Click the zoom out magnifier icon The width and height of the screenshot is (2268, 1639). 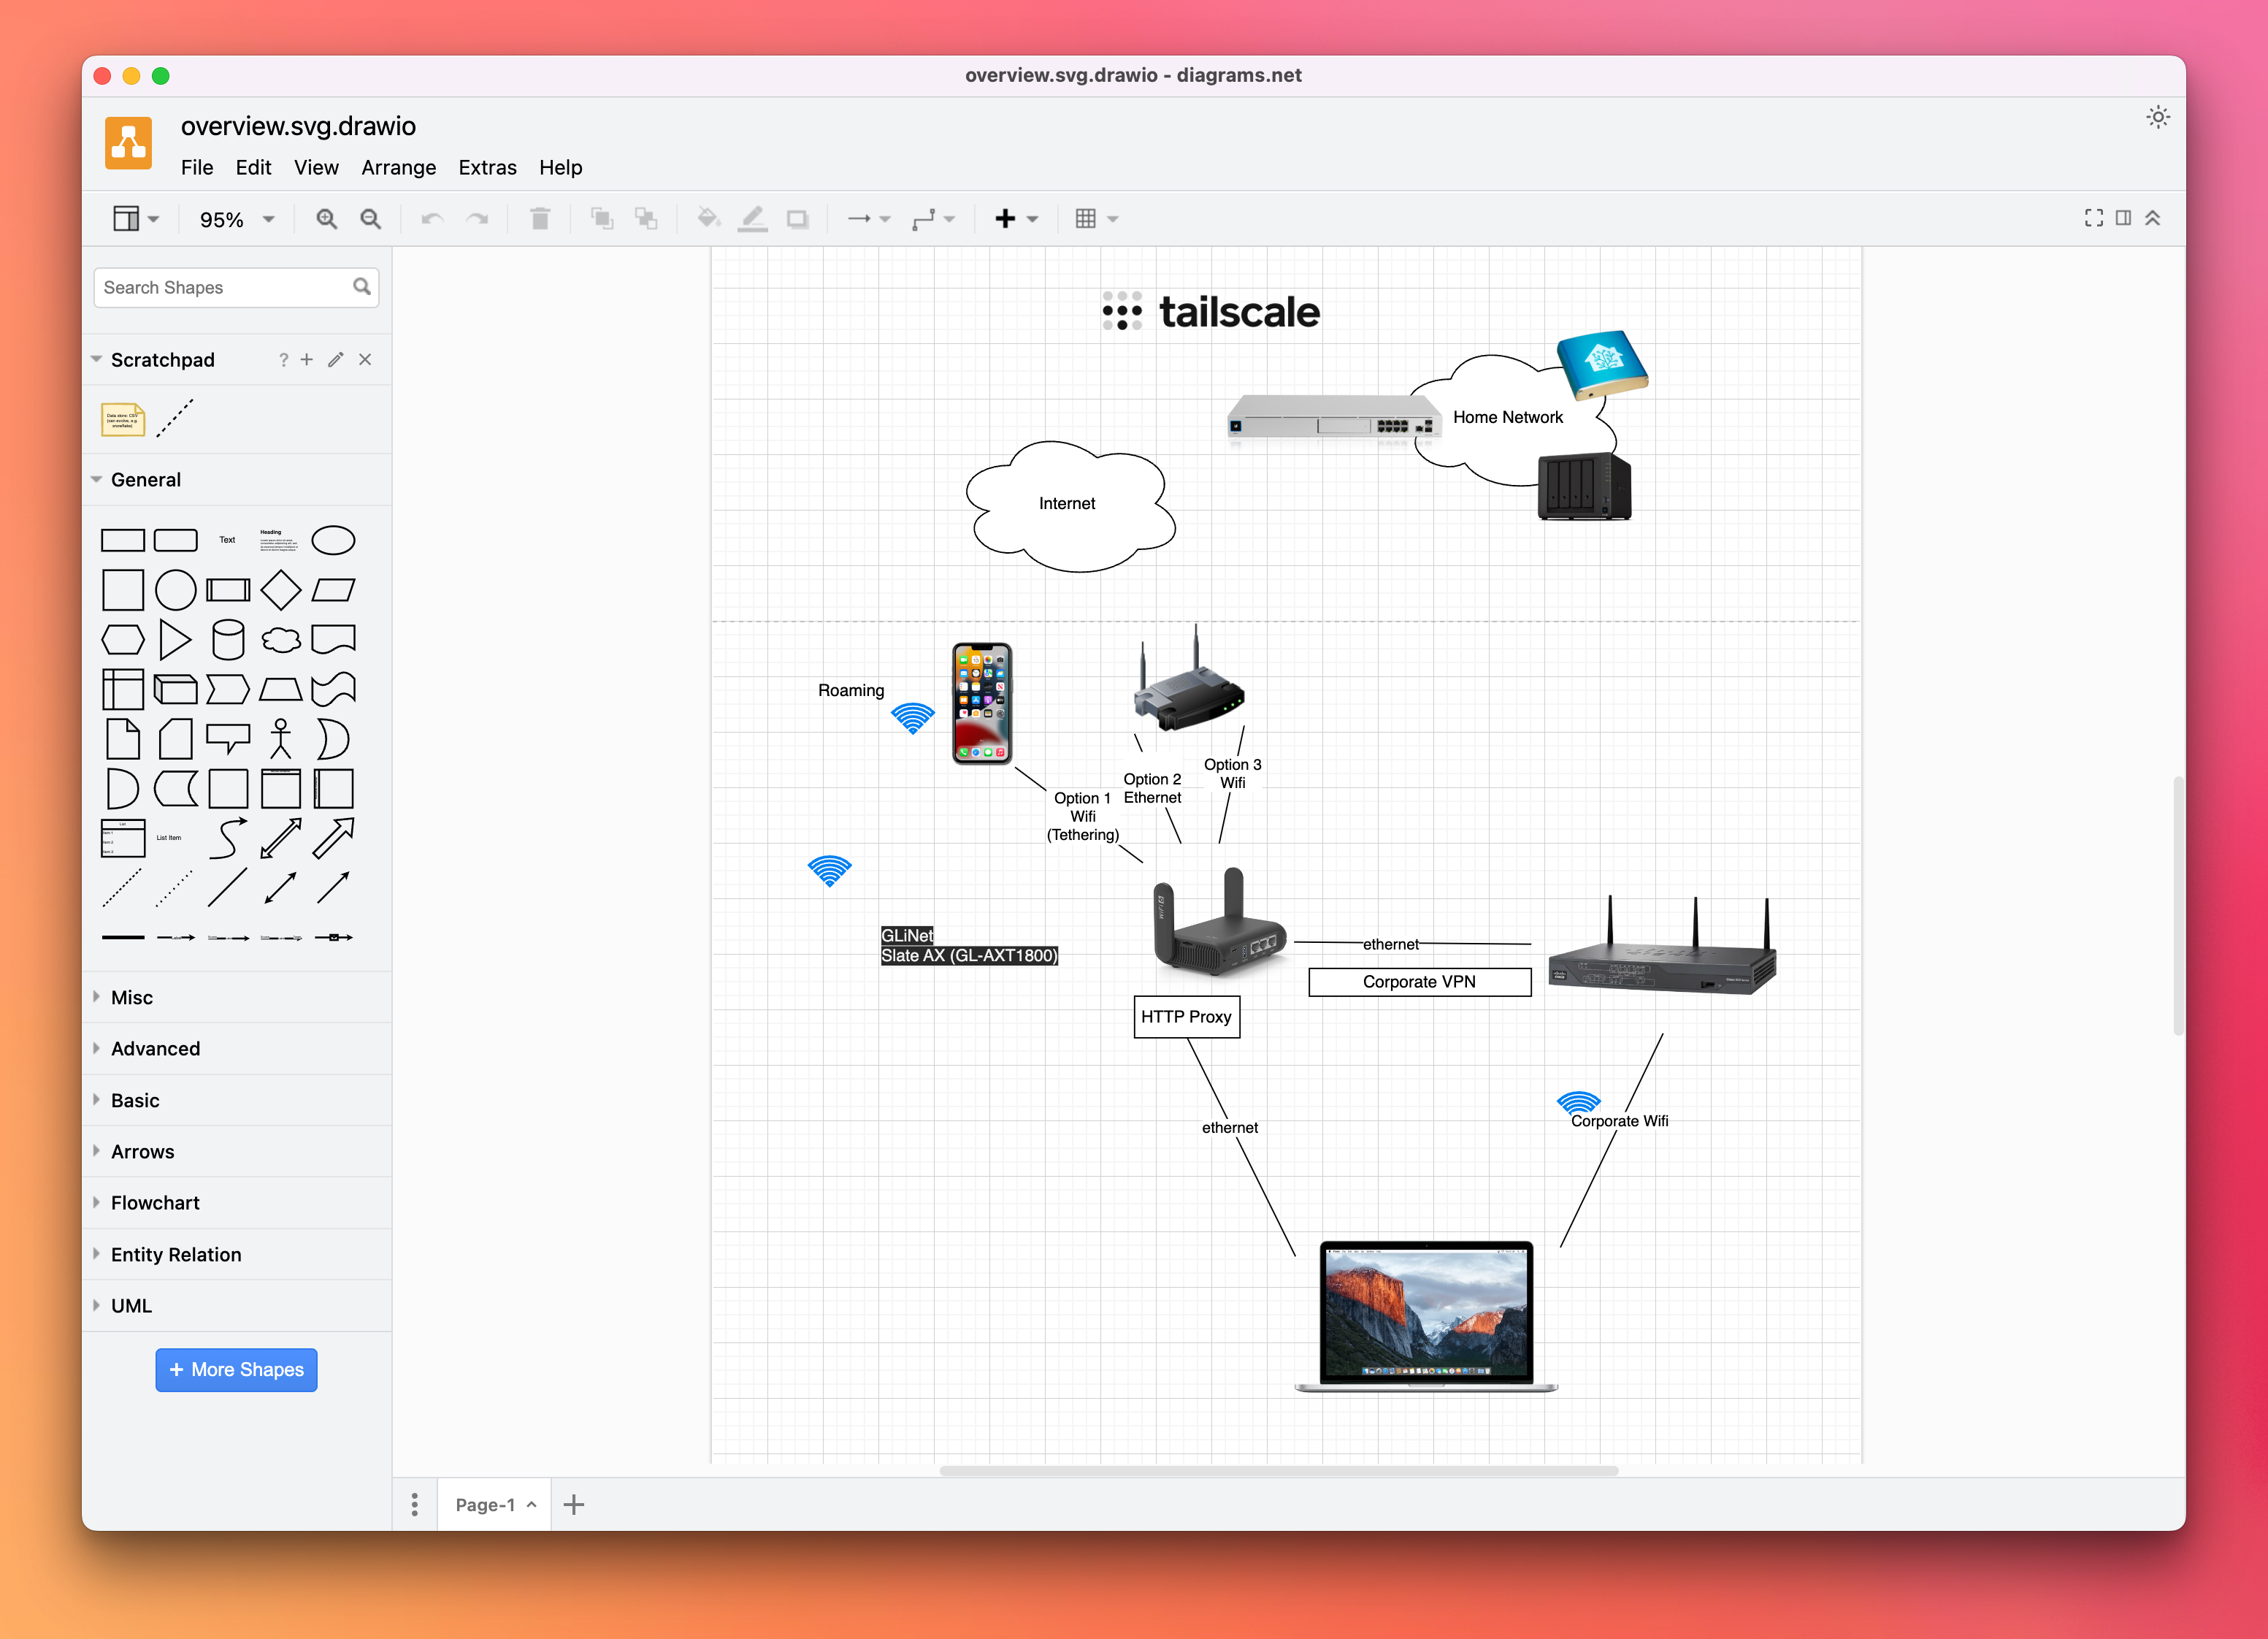click(x=369, y=218)
